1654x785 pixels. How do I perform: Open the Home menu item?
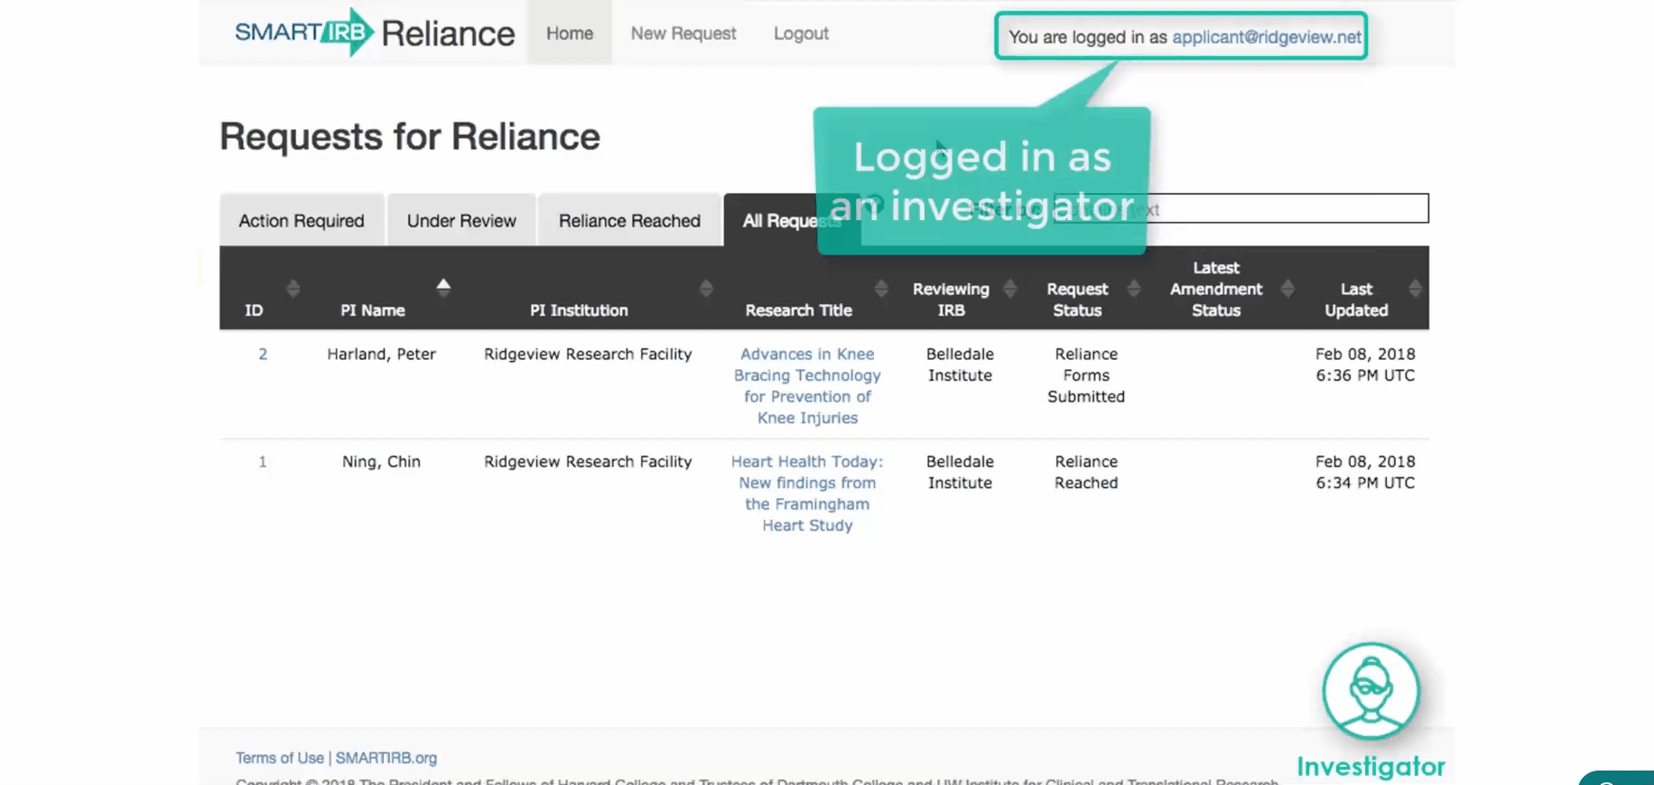[x=570, y=33]
